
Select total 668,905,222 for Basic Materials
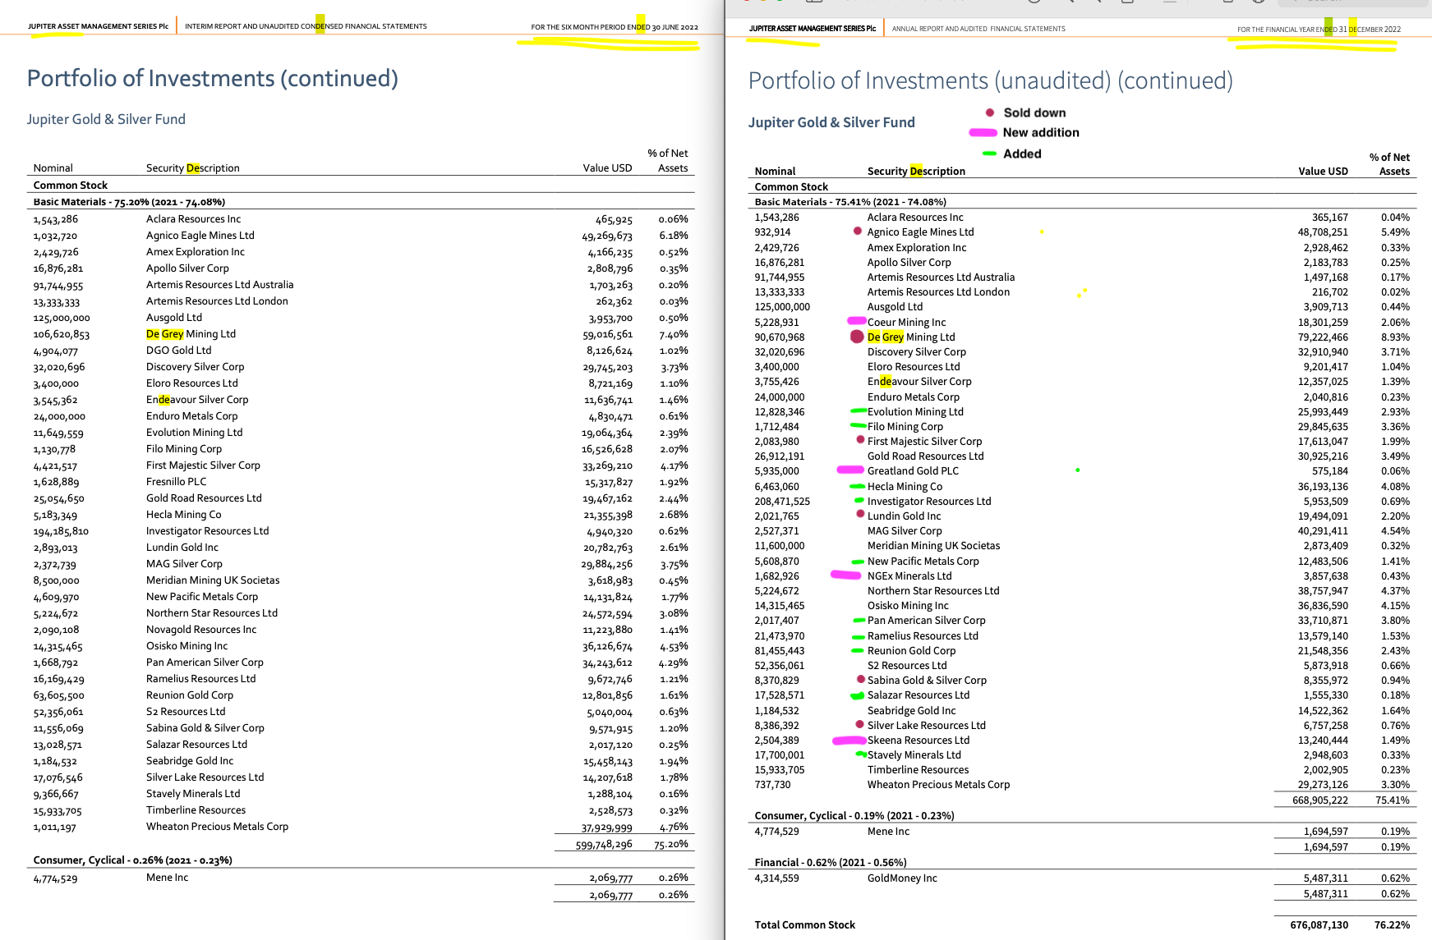point(1320,800)
